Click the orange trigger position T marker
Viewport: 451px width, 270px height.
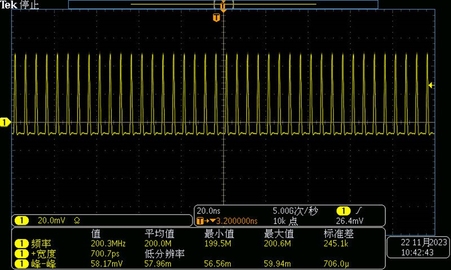pyautogui.click(x=216, y=18)
